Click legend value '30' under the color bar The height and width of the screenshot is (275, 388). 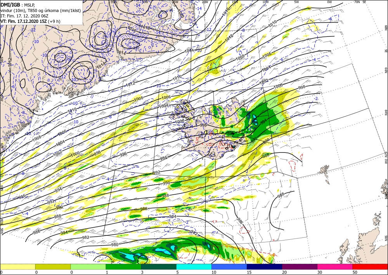319,273
